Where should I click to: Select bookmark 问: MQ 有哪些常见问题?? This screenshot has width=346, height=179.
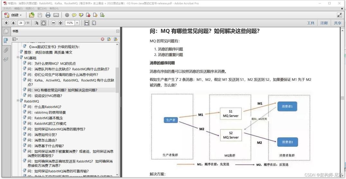click(62, 90)
